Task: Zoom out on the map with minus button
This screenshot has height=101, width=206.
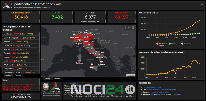Action: (133, 71)
